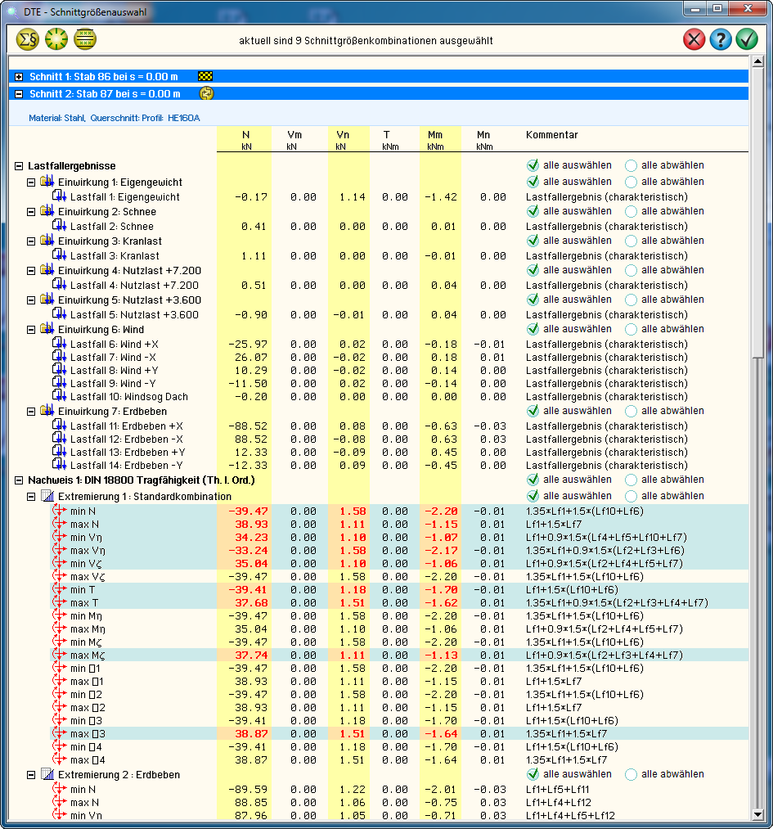Click the yellow round icon beside Schnitt 2
Viewport: 773px width, 829px height.
206,93
